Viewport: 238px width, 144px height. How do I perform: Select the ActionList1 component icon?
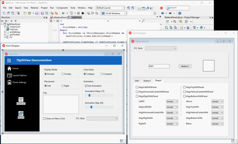point(21,100)
